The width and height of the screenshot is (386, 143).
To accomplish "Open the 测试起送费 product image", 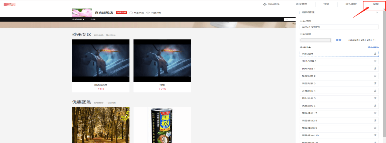I will (x=101, y=60).
